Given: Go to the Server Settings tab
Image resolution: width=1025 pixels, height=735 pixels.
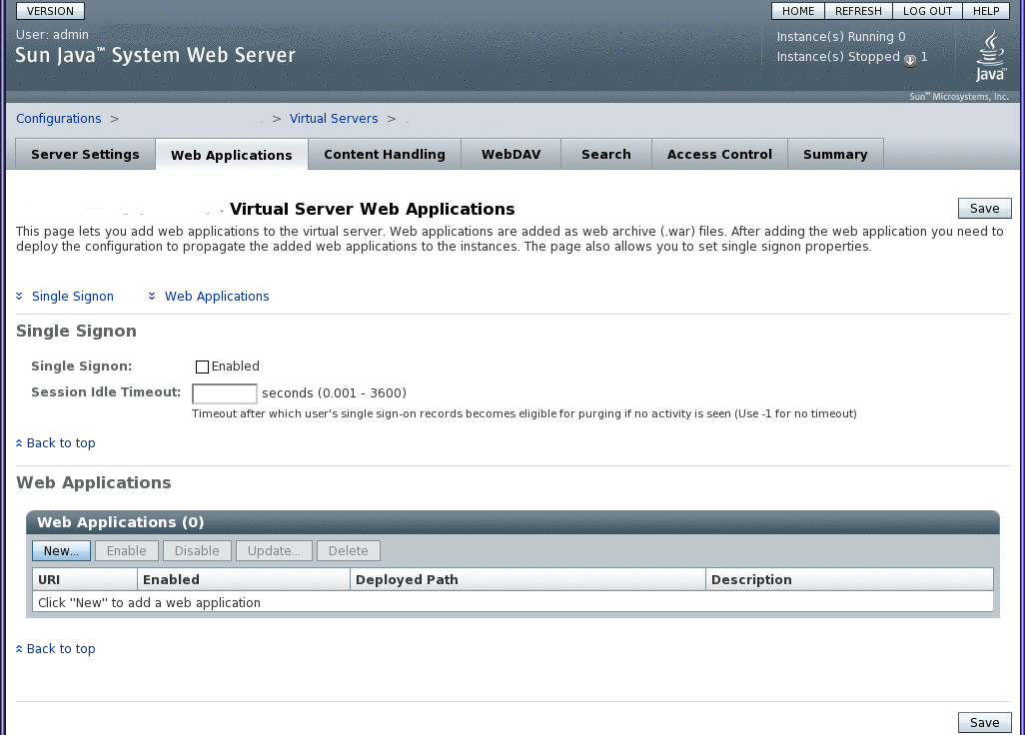Looking at the screenshot, I should point(84,154).
